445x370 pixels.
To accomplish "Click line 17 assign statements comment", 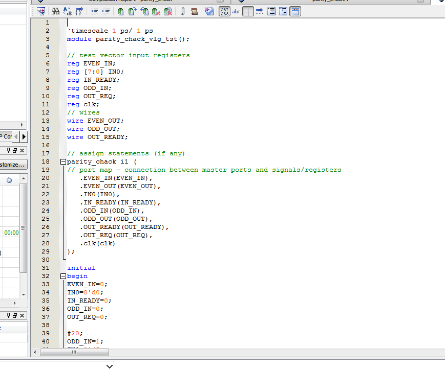I will 125,153.
